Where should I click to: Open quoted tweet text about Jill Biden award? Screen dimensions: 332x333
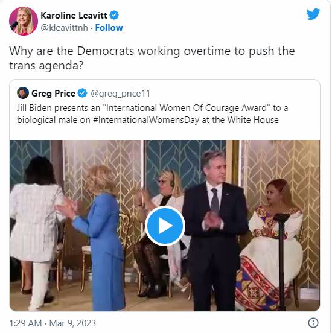152,114
